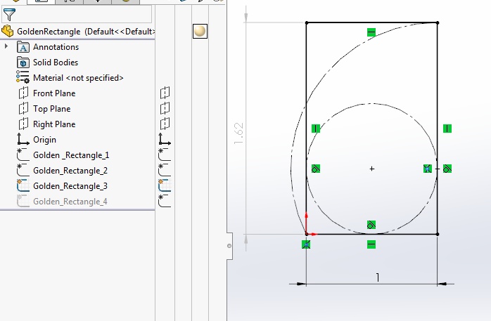The height and width of the screenshot is (321, 491).
Task: Select the Front Plane
Action: point(54,93)
